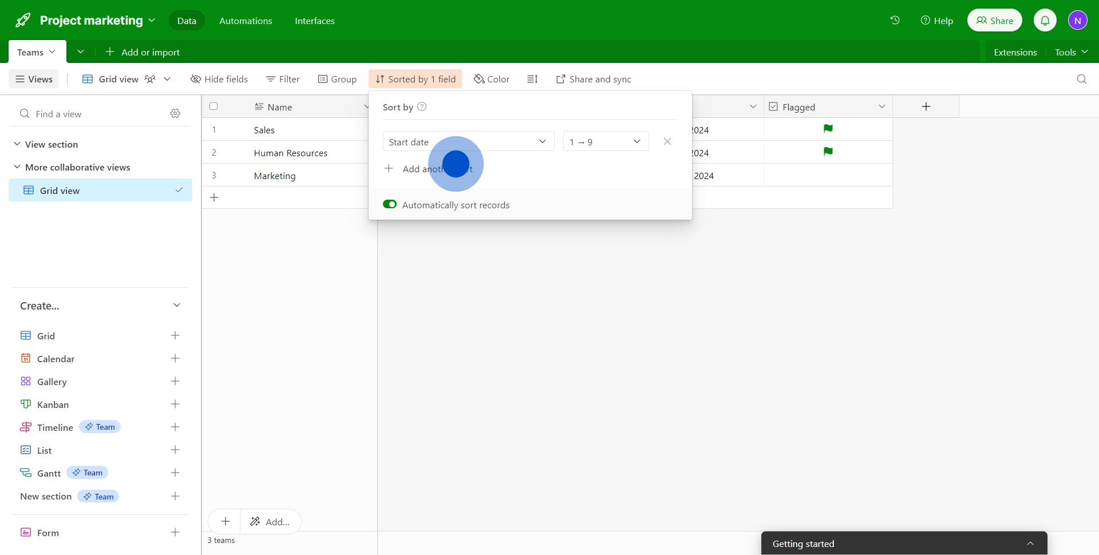Click the search magnifier icon in toolbar
Screen dimensions: 1099x555
(1081, 79)
